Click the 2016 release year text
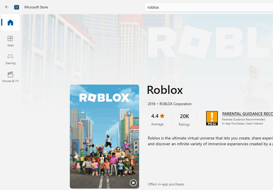This screenshot has width=273, height=190. click(x=151, y=104)
